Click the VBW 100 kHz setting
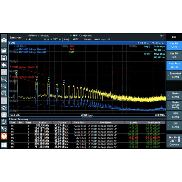The height and width of the screenshot is (182, 182). pos(82,39)
